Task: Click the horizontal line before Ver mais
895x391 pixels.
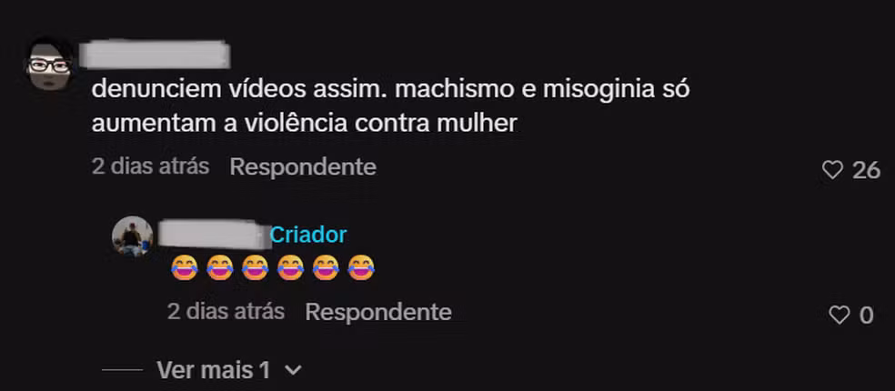Action: point(122,370)
